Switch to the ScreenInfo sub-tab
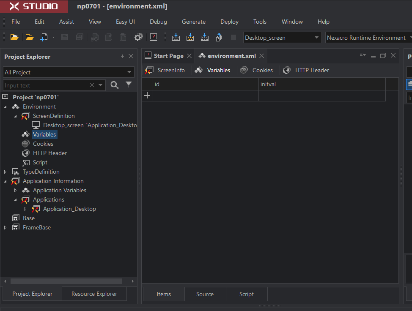412x311 pixels. [x=165, y=70]
